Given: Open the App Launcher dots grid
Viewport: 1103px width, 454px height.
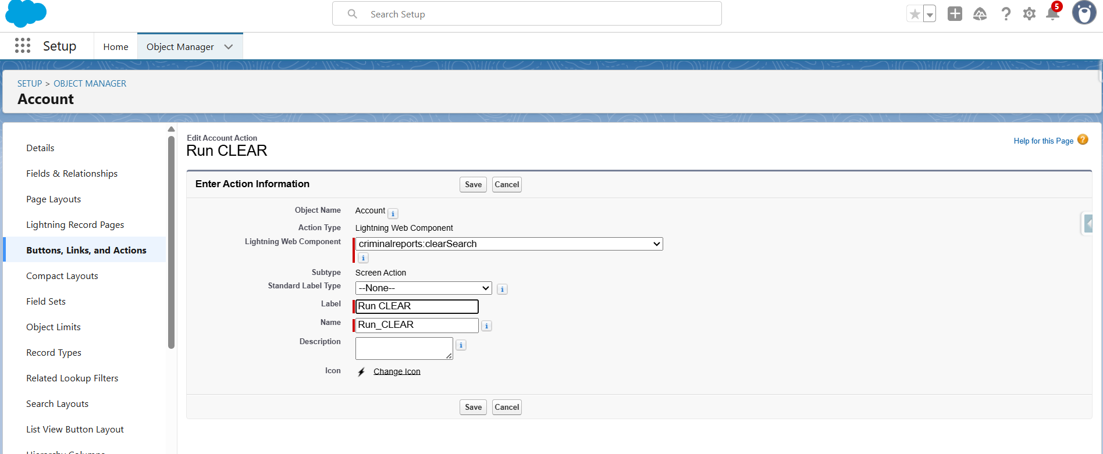Looking at the screenshot, I should pyautogui.click(x=23, y=46).
